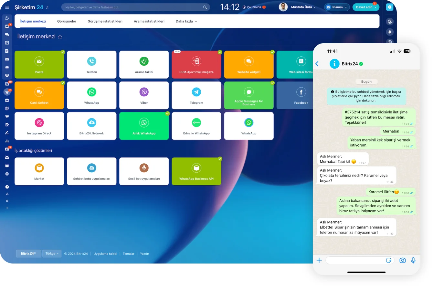Select the Facebook channel tile
The height and width of the screenshot is (288, 433).
pos(295,95)
